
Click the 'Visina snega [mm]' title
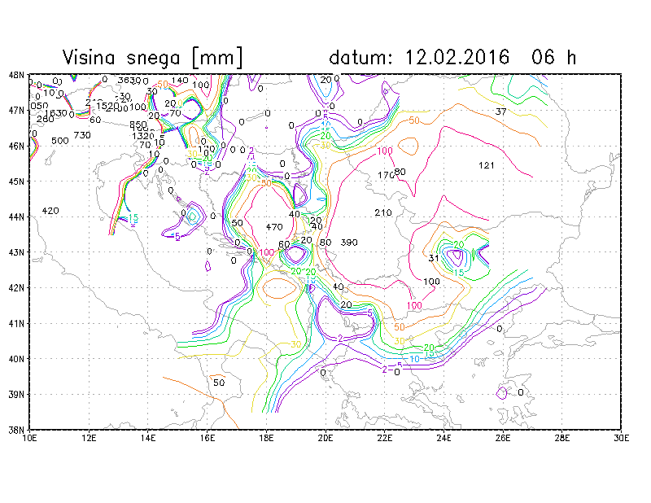(152, 57)
